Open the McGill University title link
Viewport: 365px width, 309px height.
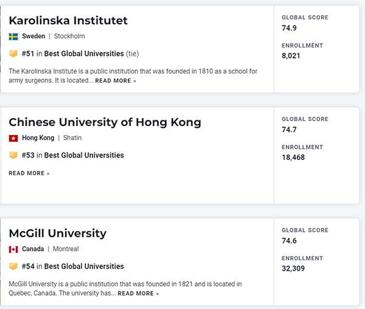[57, 234]
